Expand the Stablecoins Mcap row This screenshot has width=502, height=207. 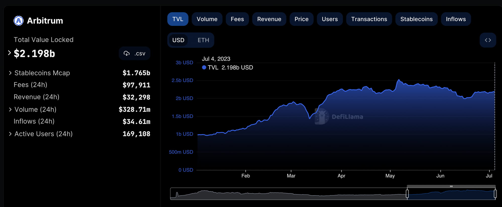coord(10,73)
